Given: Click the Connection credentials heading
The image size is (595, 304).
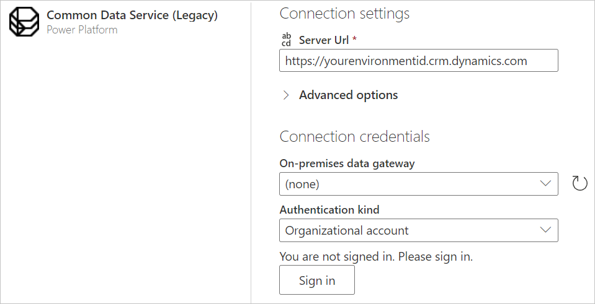Looking at the screenshot, I should click(354, 136).
